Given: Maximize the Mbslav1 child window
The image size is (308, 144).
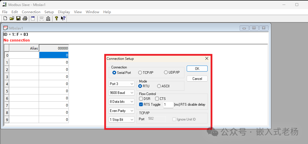Looking at the screenshot, I should tap(254, 28).
